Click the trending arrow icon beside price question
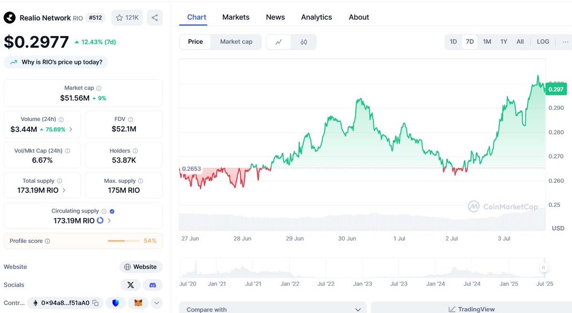572x313 pixels. pyautogui.click(x=13, y=62)
